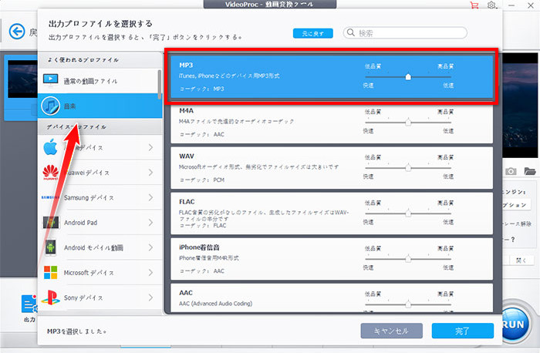540x353 pixels.
Task: Select the MP3 output profile
Action: point(332,77)
